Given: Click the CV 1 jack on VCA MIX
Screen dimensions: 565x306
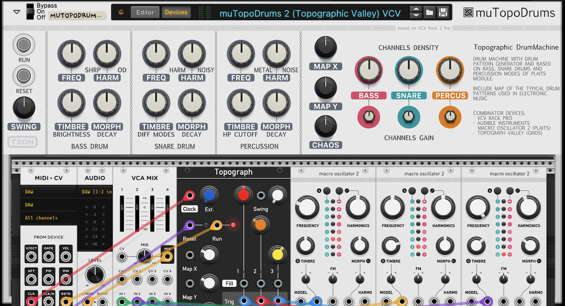Looking at the screenshot, I should point(122,279).
